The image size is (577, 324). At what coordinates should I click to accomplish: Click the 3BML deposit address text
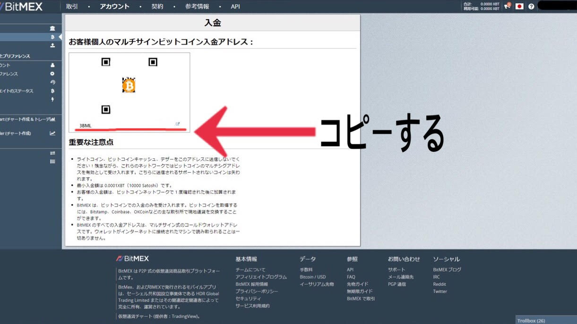click(85, 126)
